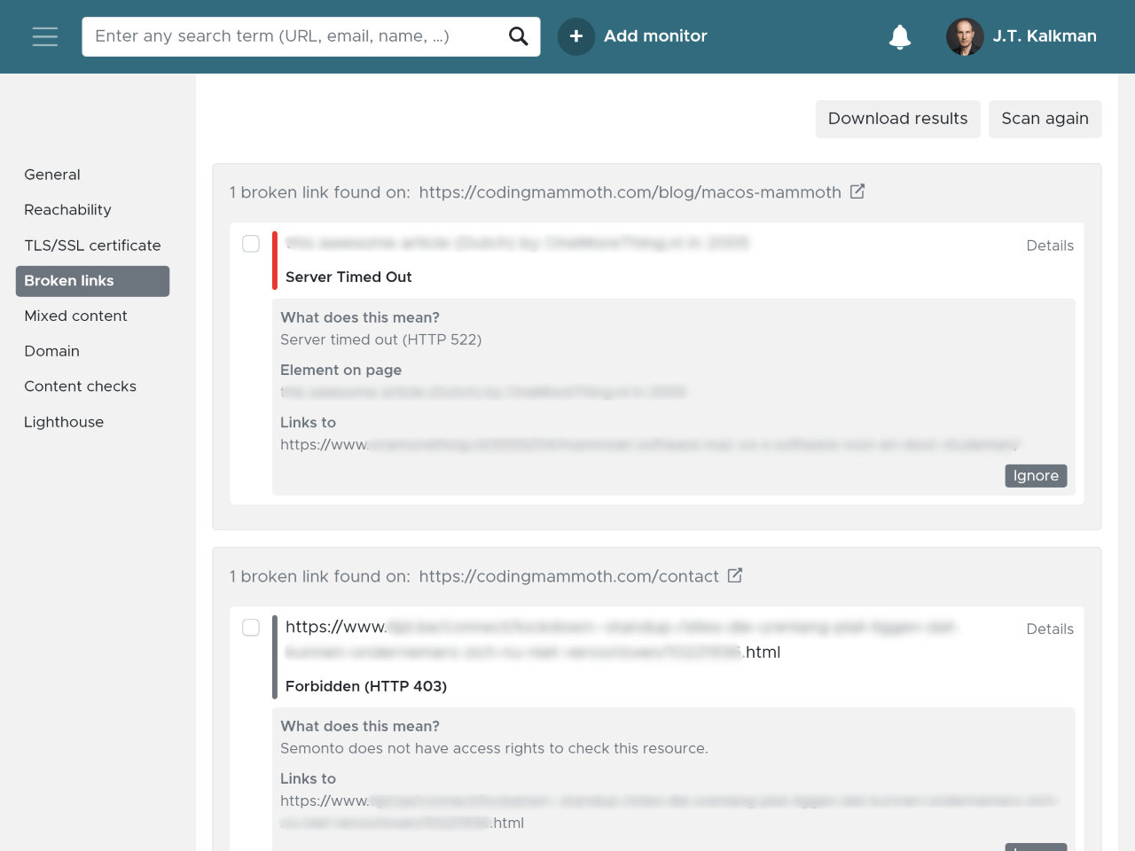The height and width of the screenshot is (851, 1135).
Task: Click J.T. Kalkman's profile avatar
Action: point(965,36)
